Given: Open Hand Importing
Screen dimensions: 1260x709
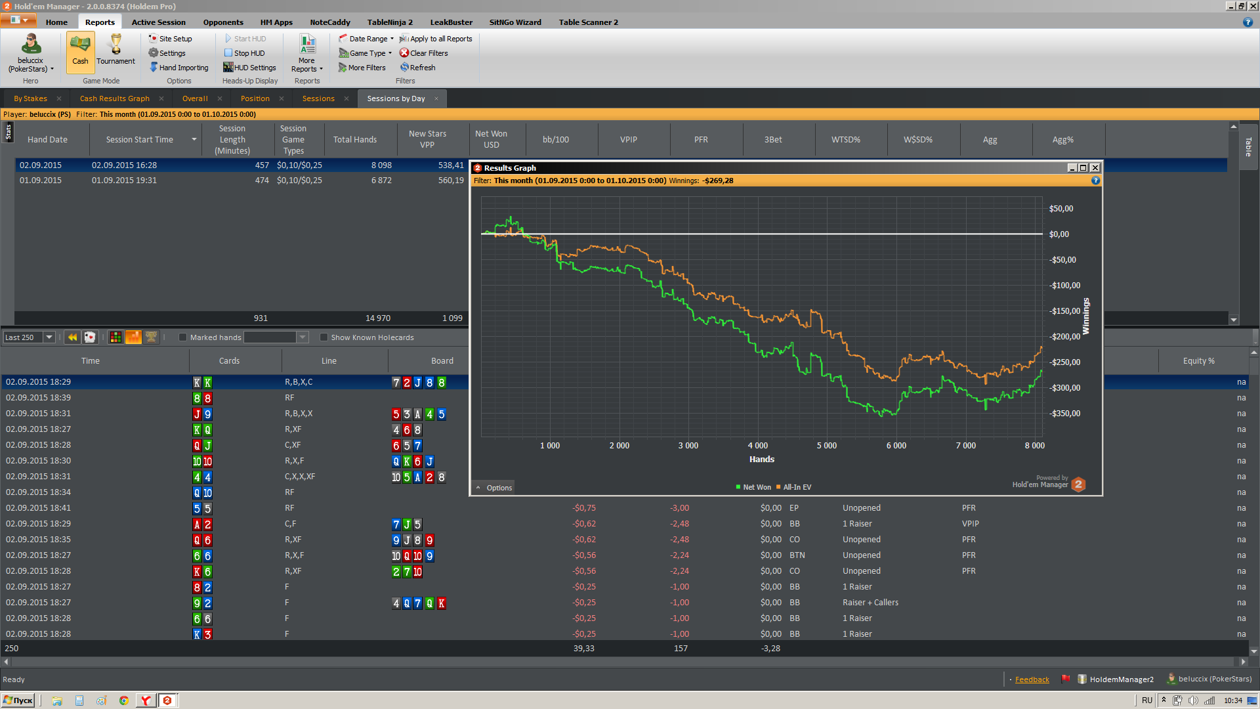Looking at the screenshot, I should 178,68.
